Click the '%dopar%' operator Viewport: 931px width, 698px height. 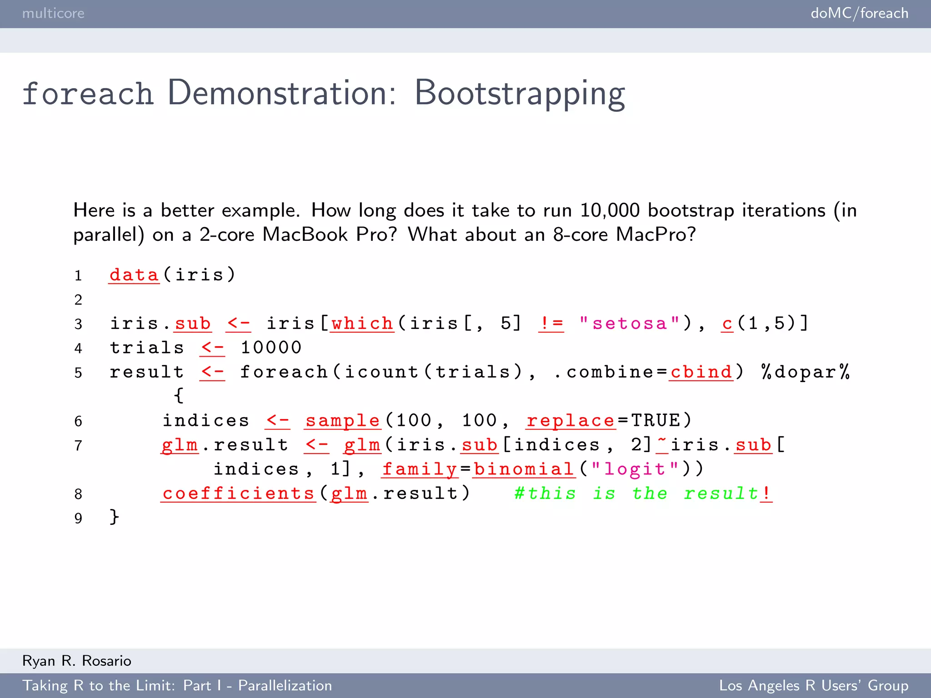pyautogui.click(x=806, y=372)
